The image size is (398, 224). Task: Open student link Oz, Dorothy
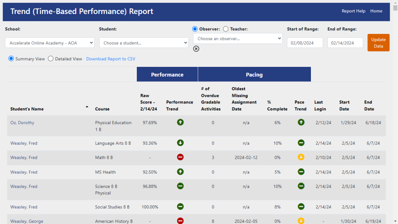[22, 122]
